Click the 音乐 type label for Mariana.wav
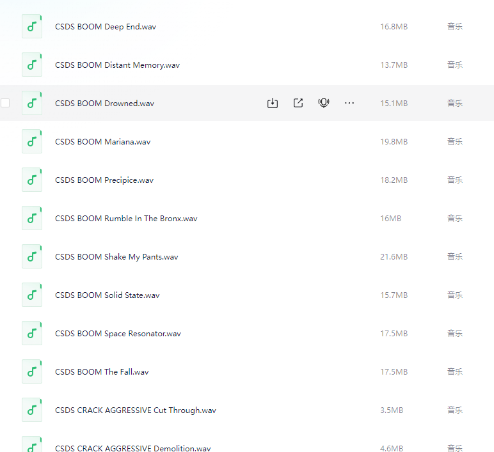 pos(454,141)
